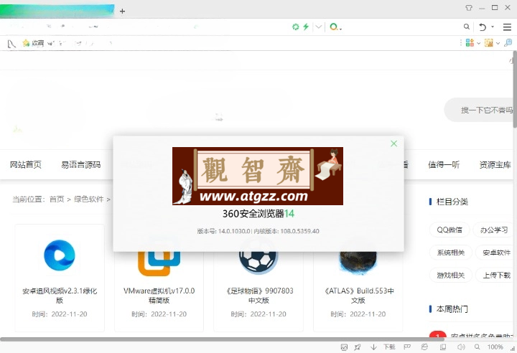Select the 游戏相关 category tag
Image resolution: width=517 pixels, height=353 pixels.
pos(451,275)
